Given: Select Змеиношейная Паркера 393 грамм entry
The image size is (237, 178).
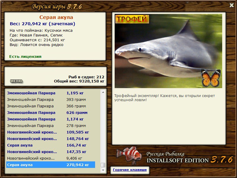Looking at the screenshot, I should [x=51, y=100].
